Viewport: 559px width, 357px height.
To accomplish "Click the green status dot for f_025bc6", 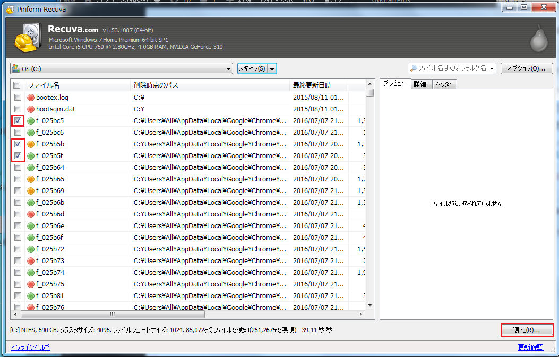I will coord(31,133).
